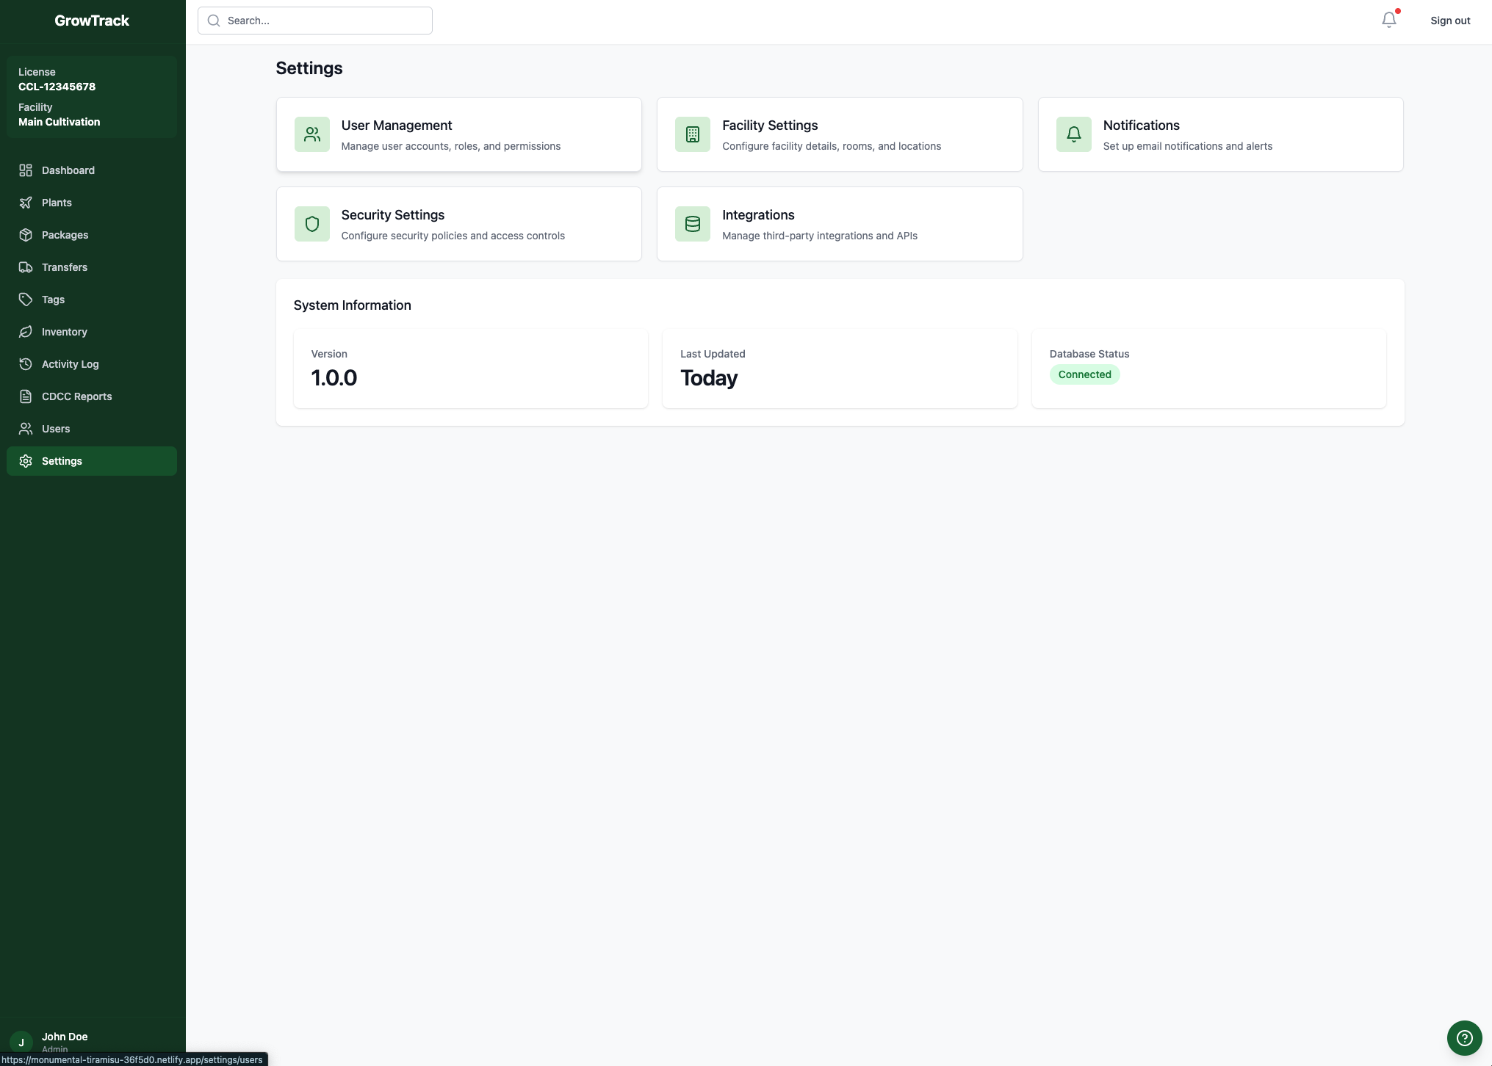Viewport: 1492px width, 1066px height.
Task: Click the Security Settings shield icon
Action: pyautogui.click(x=312, y=224)
